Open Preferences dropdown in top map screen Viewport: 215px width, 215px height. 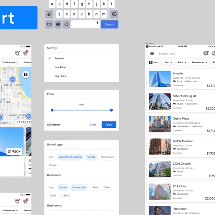(x=10, y=62)
